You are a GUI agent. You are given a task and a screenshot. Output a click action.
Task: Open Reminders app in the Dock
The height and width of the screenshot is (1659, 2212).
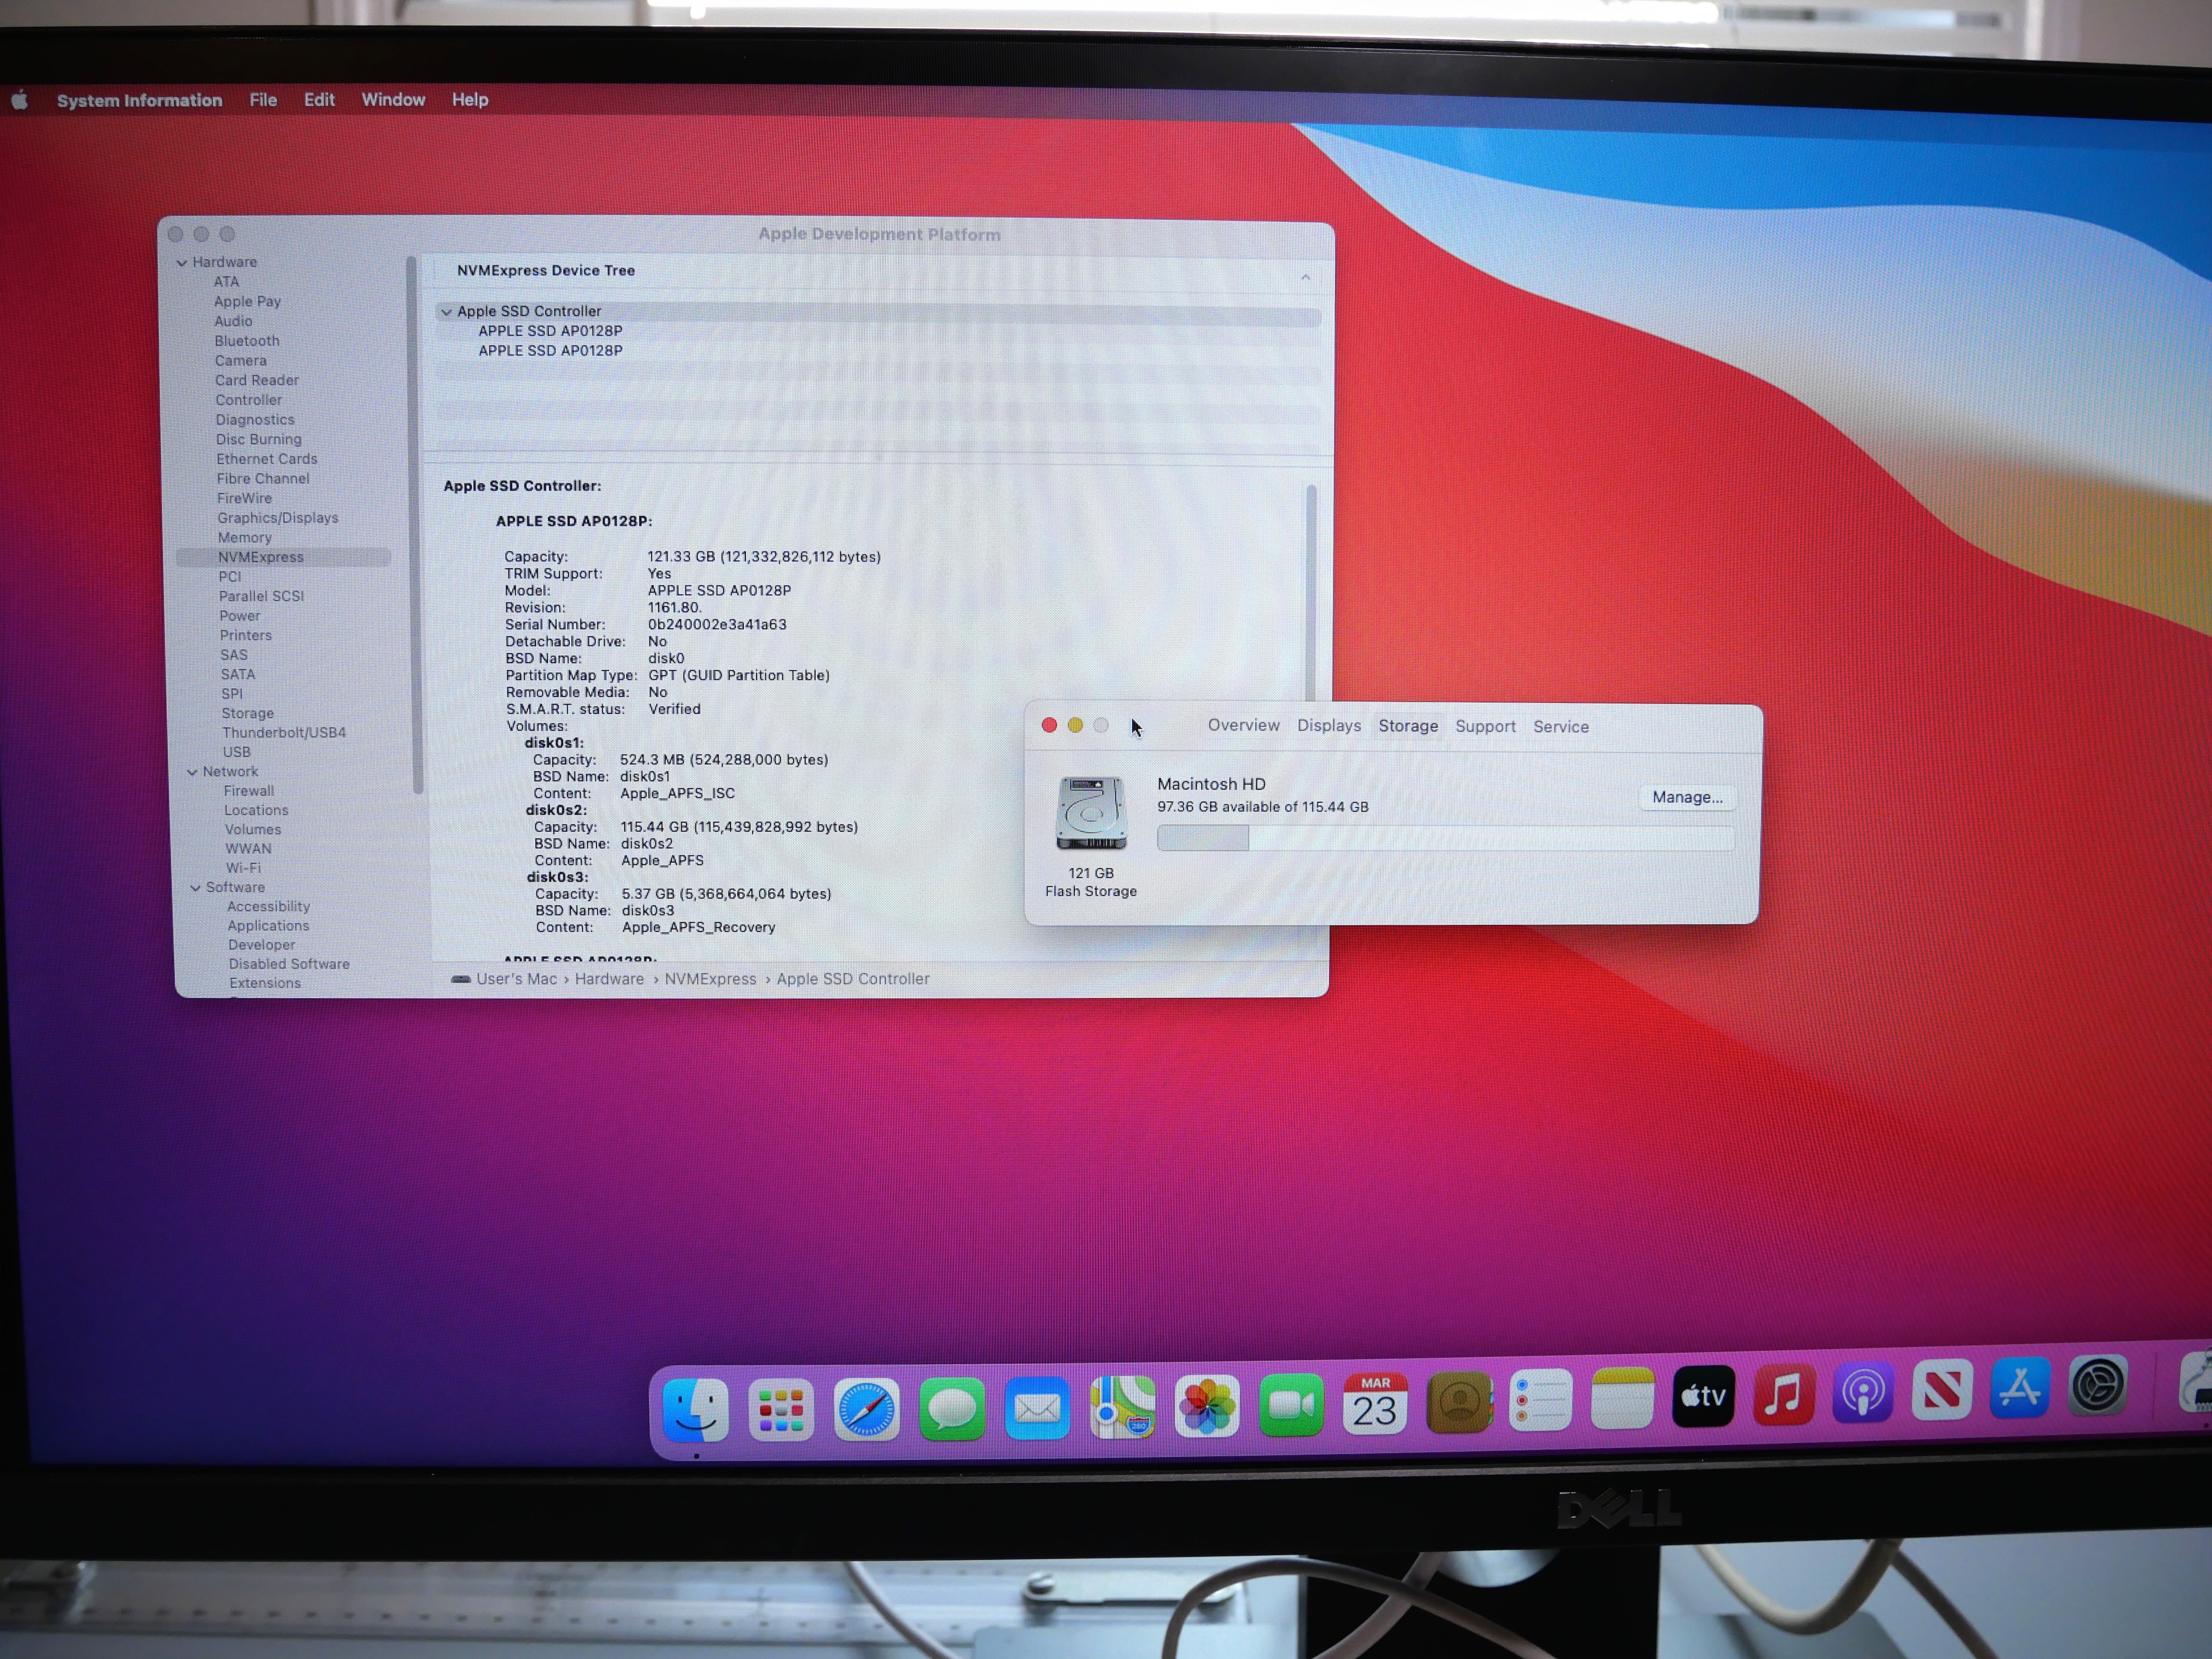click(1541, 1400)
